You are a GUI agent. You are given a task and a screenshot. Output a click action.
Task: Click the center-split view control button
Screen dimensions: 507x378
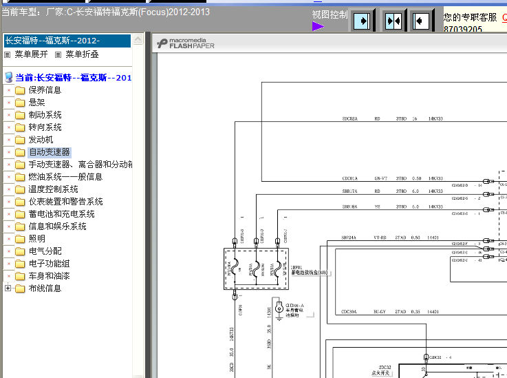(x=393, y=21)
